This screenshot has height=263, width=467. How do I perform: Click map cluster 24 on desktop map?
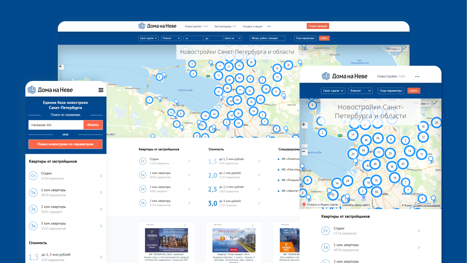click(214, 114)
